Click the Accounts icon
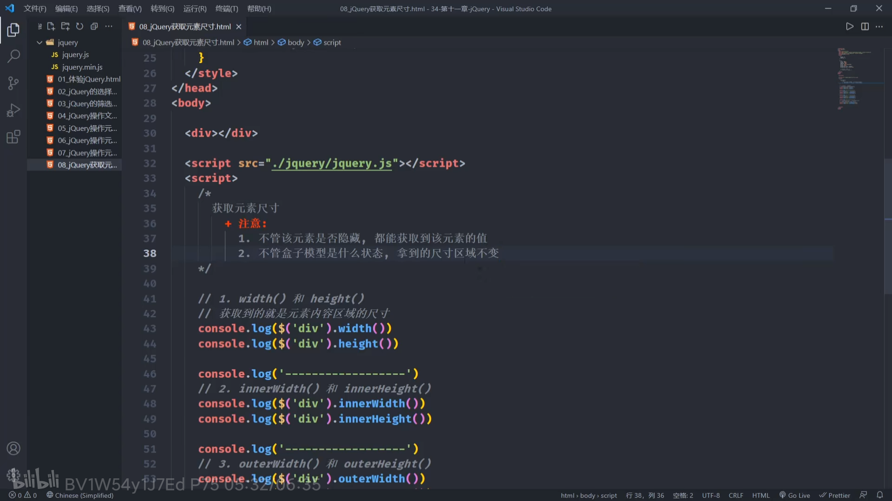 (x=13, y=448)
